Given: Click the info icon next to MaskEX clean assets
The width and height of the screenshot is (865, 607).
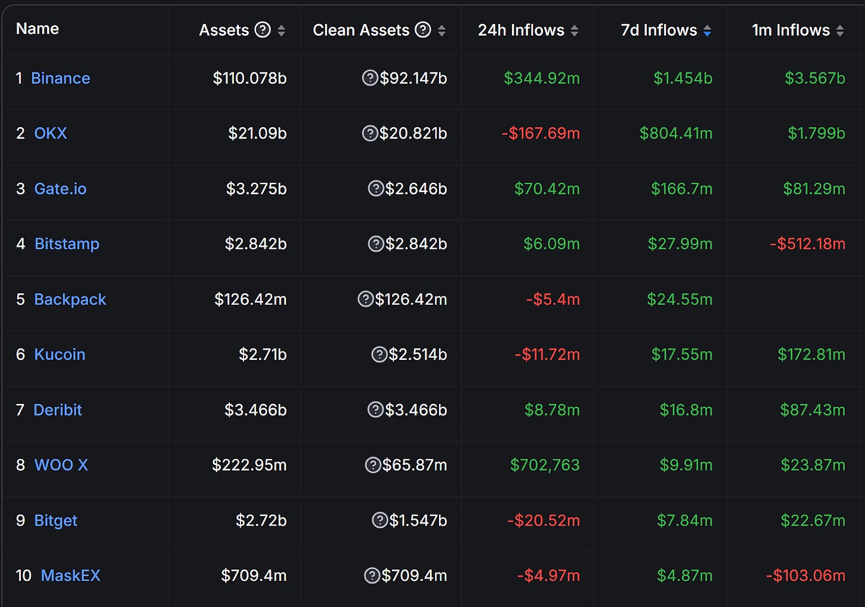Looking at the screenshot, I should tap(372, 575).
